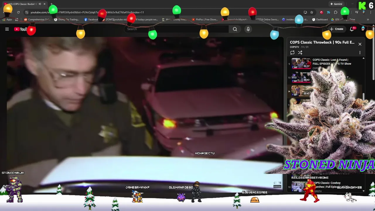The width and height of the screenshot is (375, 211).
Task: Reload the page with the refresh icon
Action: click(18, 12)
